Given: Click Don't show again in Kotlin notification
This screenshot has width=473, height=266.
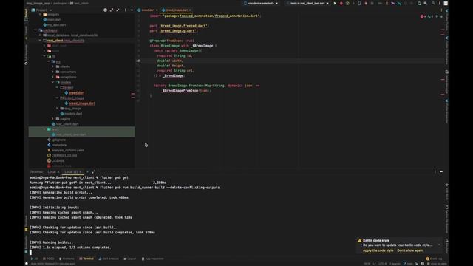Looking at the screenshot, I should click(x=410, y=250).
